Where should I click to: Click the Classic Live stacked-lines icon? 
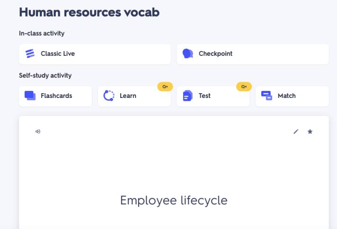(x=30, y=53)
